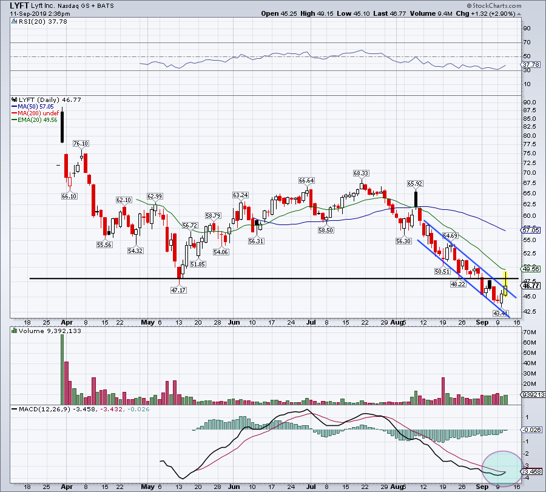This screenshot has height=492, width=546.
Task: Click the 66.10 price low label
Action: click(x=69, y=196)
